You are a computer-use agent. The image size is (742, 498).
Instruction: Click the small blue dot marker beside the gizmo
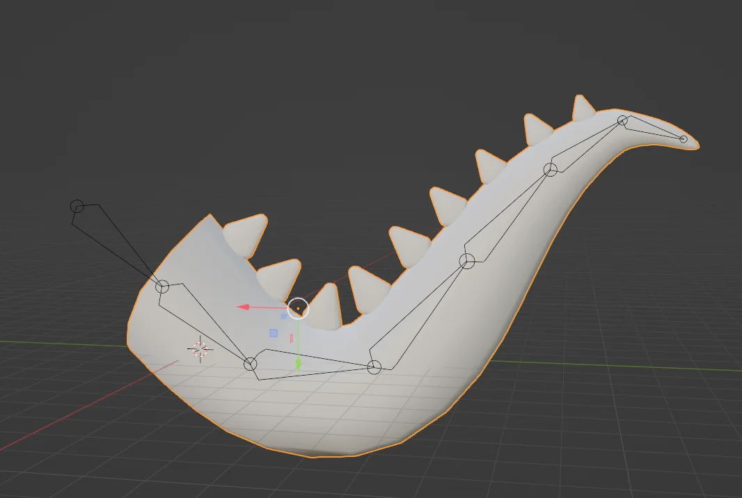[x=283, y=316]
